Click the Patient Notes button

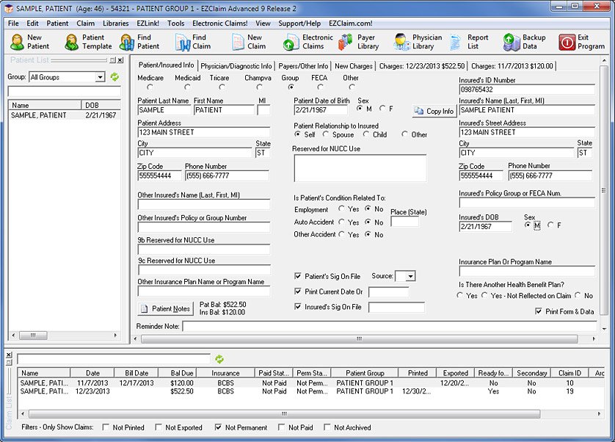point(165,308)
